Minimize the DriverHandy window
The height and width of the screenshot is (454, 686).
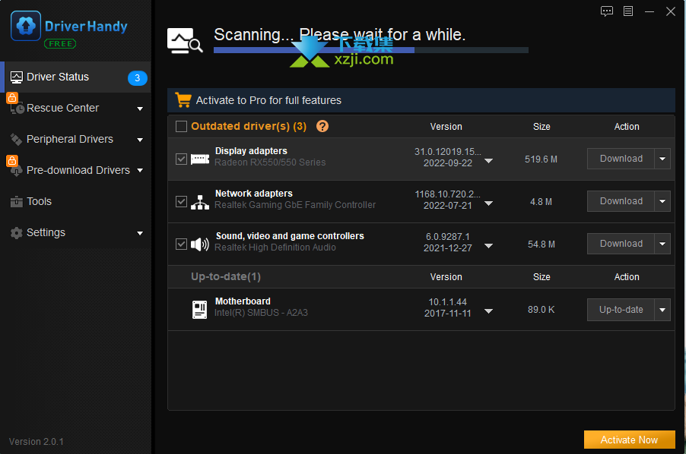pyautogui.click(x=649, y=12)
